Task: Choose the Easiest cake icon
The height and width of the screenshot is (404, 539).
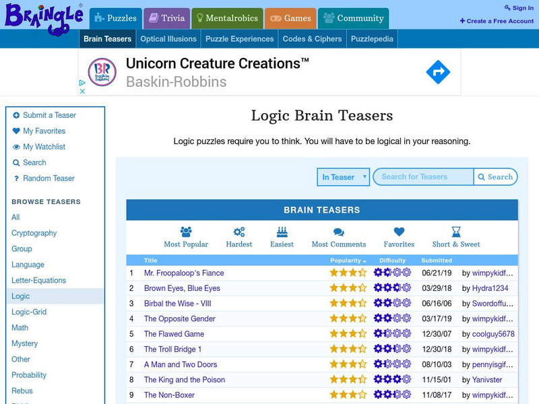Action: tap(282, 232)
